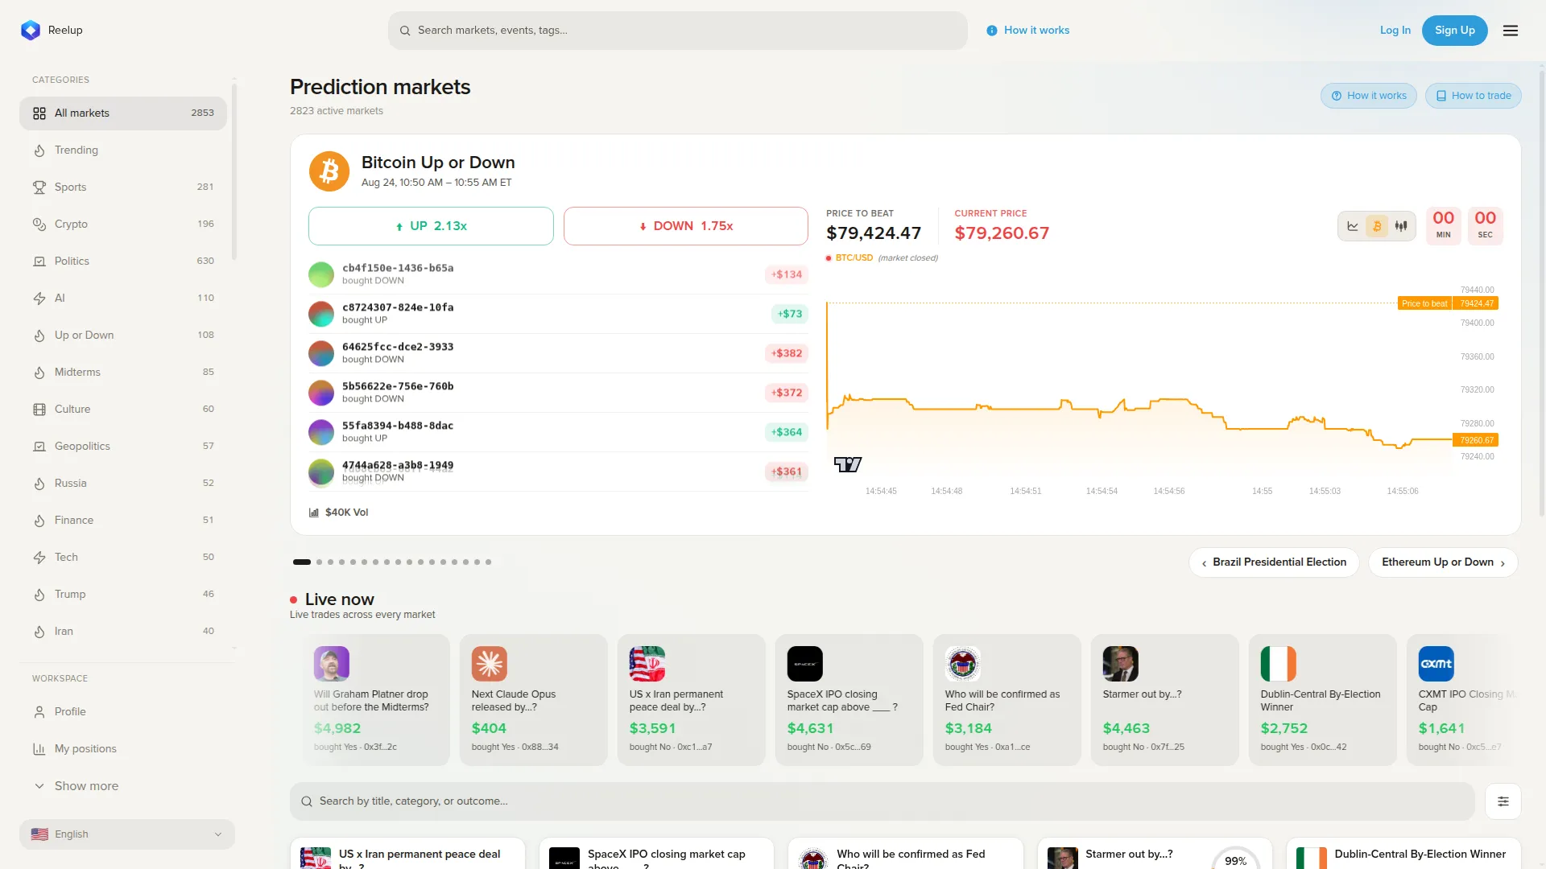Image resolution: width=1546 pixels, height=869 pixels.
Task: Click the price to beat $79,424.47
Action: click(874, 233)
